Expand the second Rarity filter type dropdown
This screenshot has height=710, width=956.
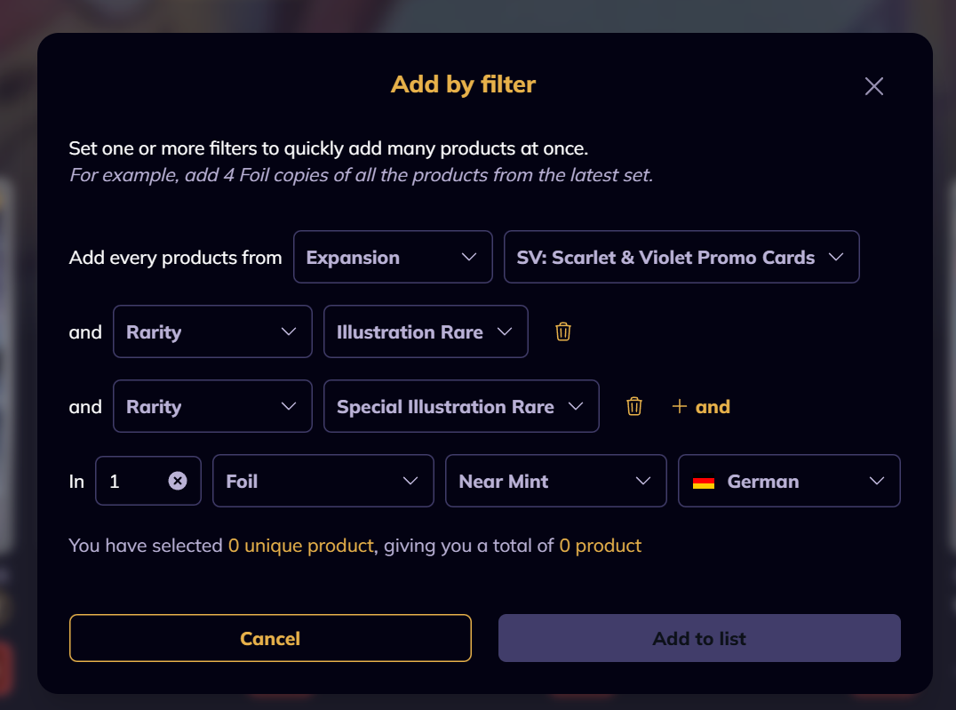212,406
